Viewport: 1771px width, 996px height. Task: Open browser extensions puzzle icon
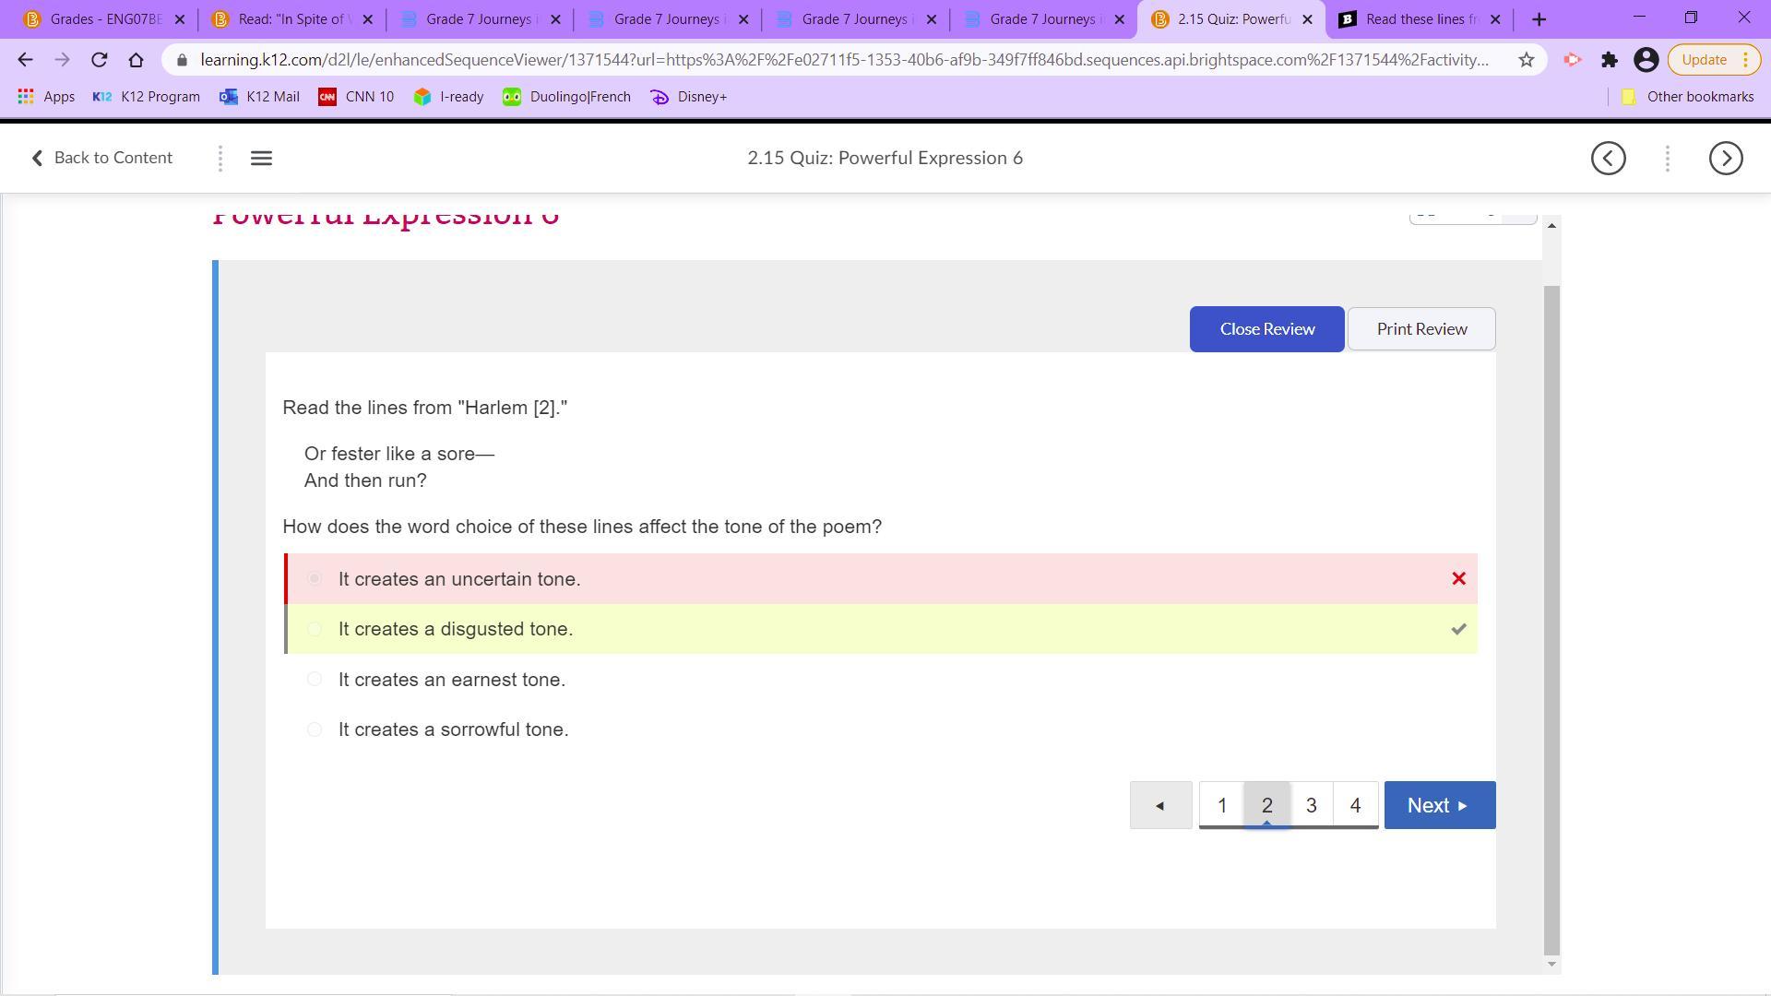click(1610, 60)
